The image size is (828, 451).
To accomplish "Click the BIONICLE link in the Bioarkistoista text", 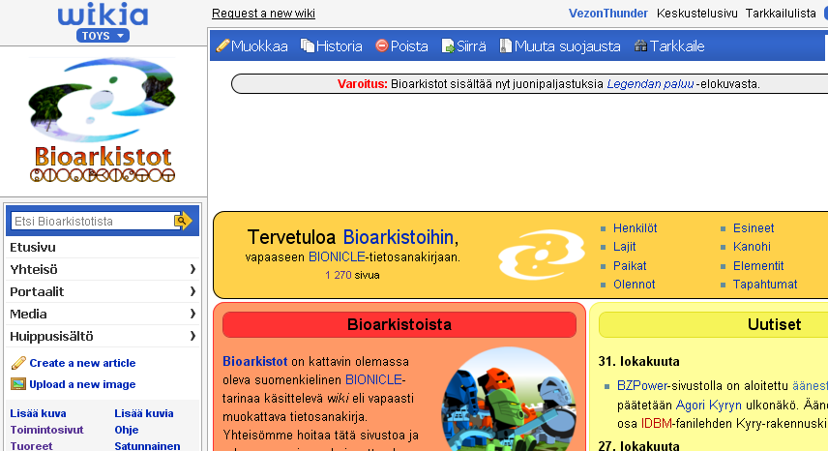I will coord(374,379).
